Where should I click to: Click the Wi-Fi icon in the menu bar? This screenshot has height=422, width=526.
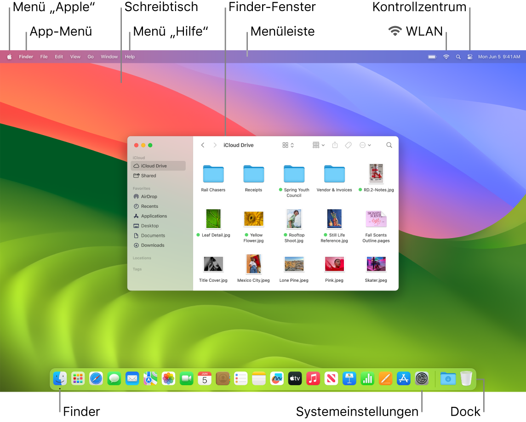click(x=446, y=56)
